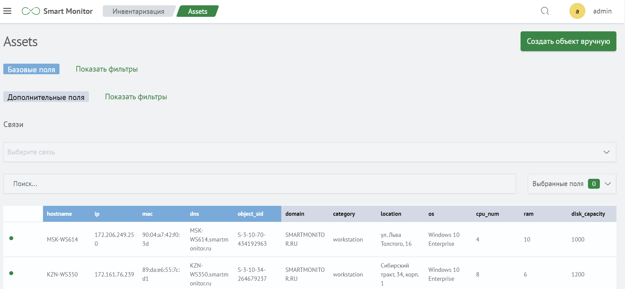Click disk_capacity value 1000
The image size is (625, 289).
click(x=578, y=240)
